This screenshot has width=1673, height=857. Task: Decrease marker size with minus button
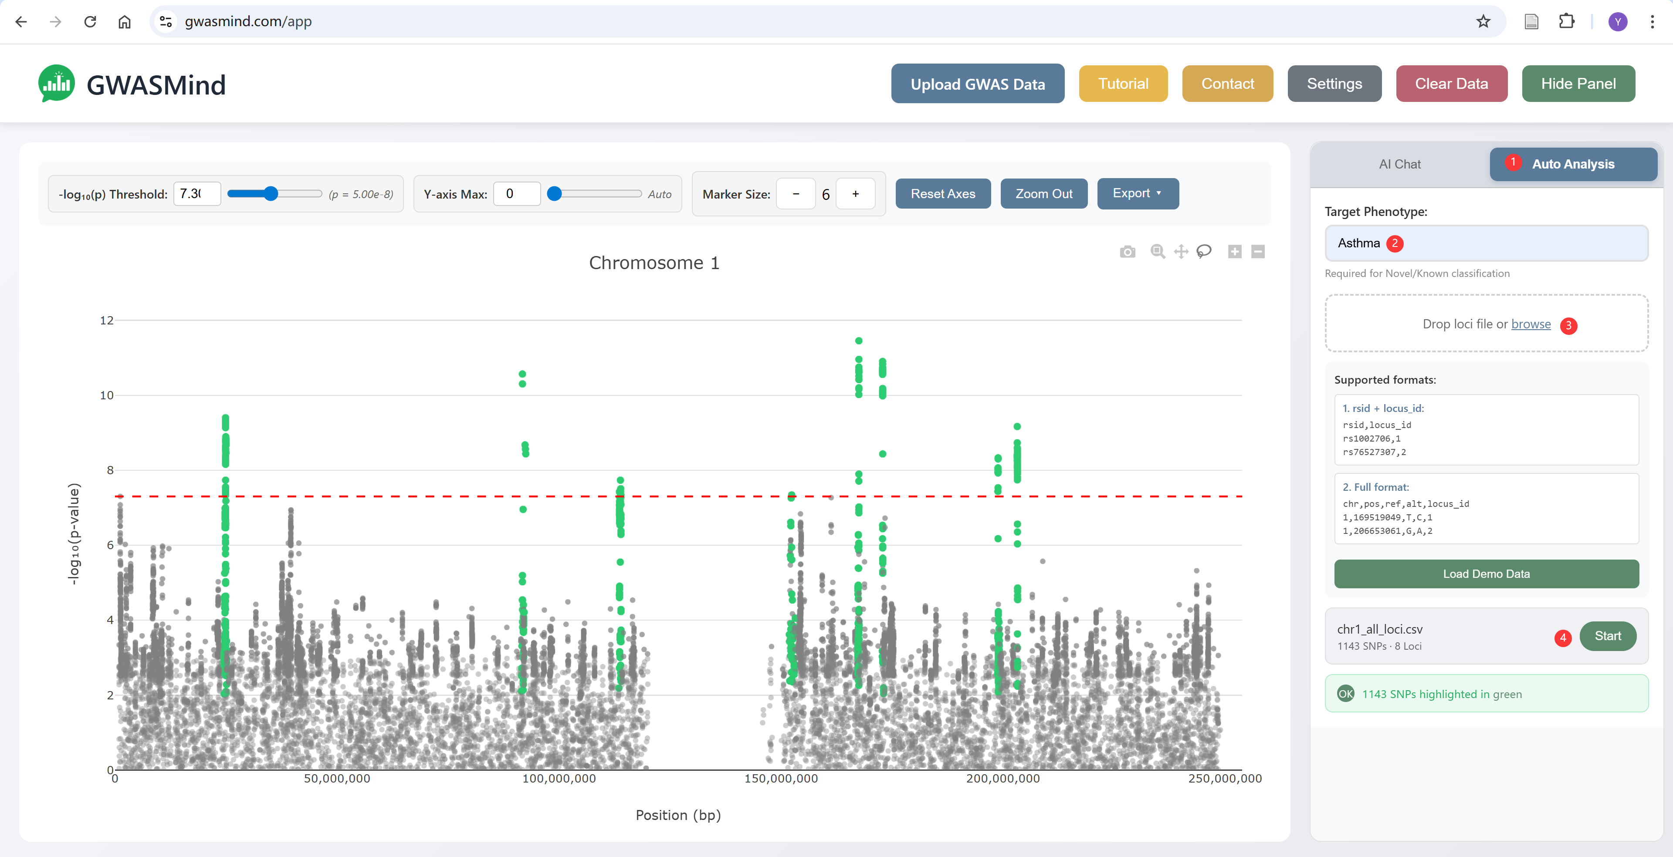coord(796,194)
